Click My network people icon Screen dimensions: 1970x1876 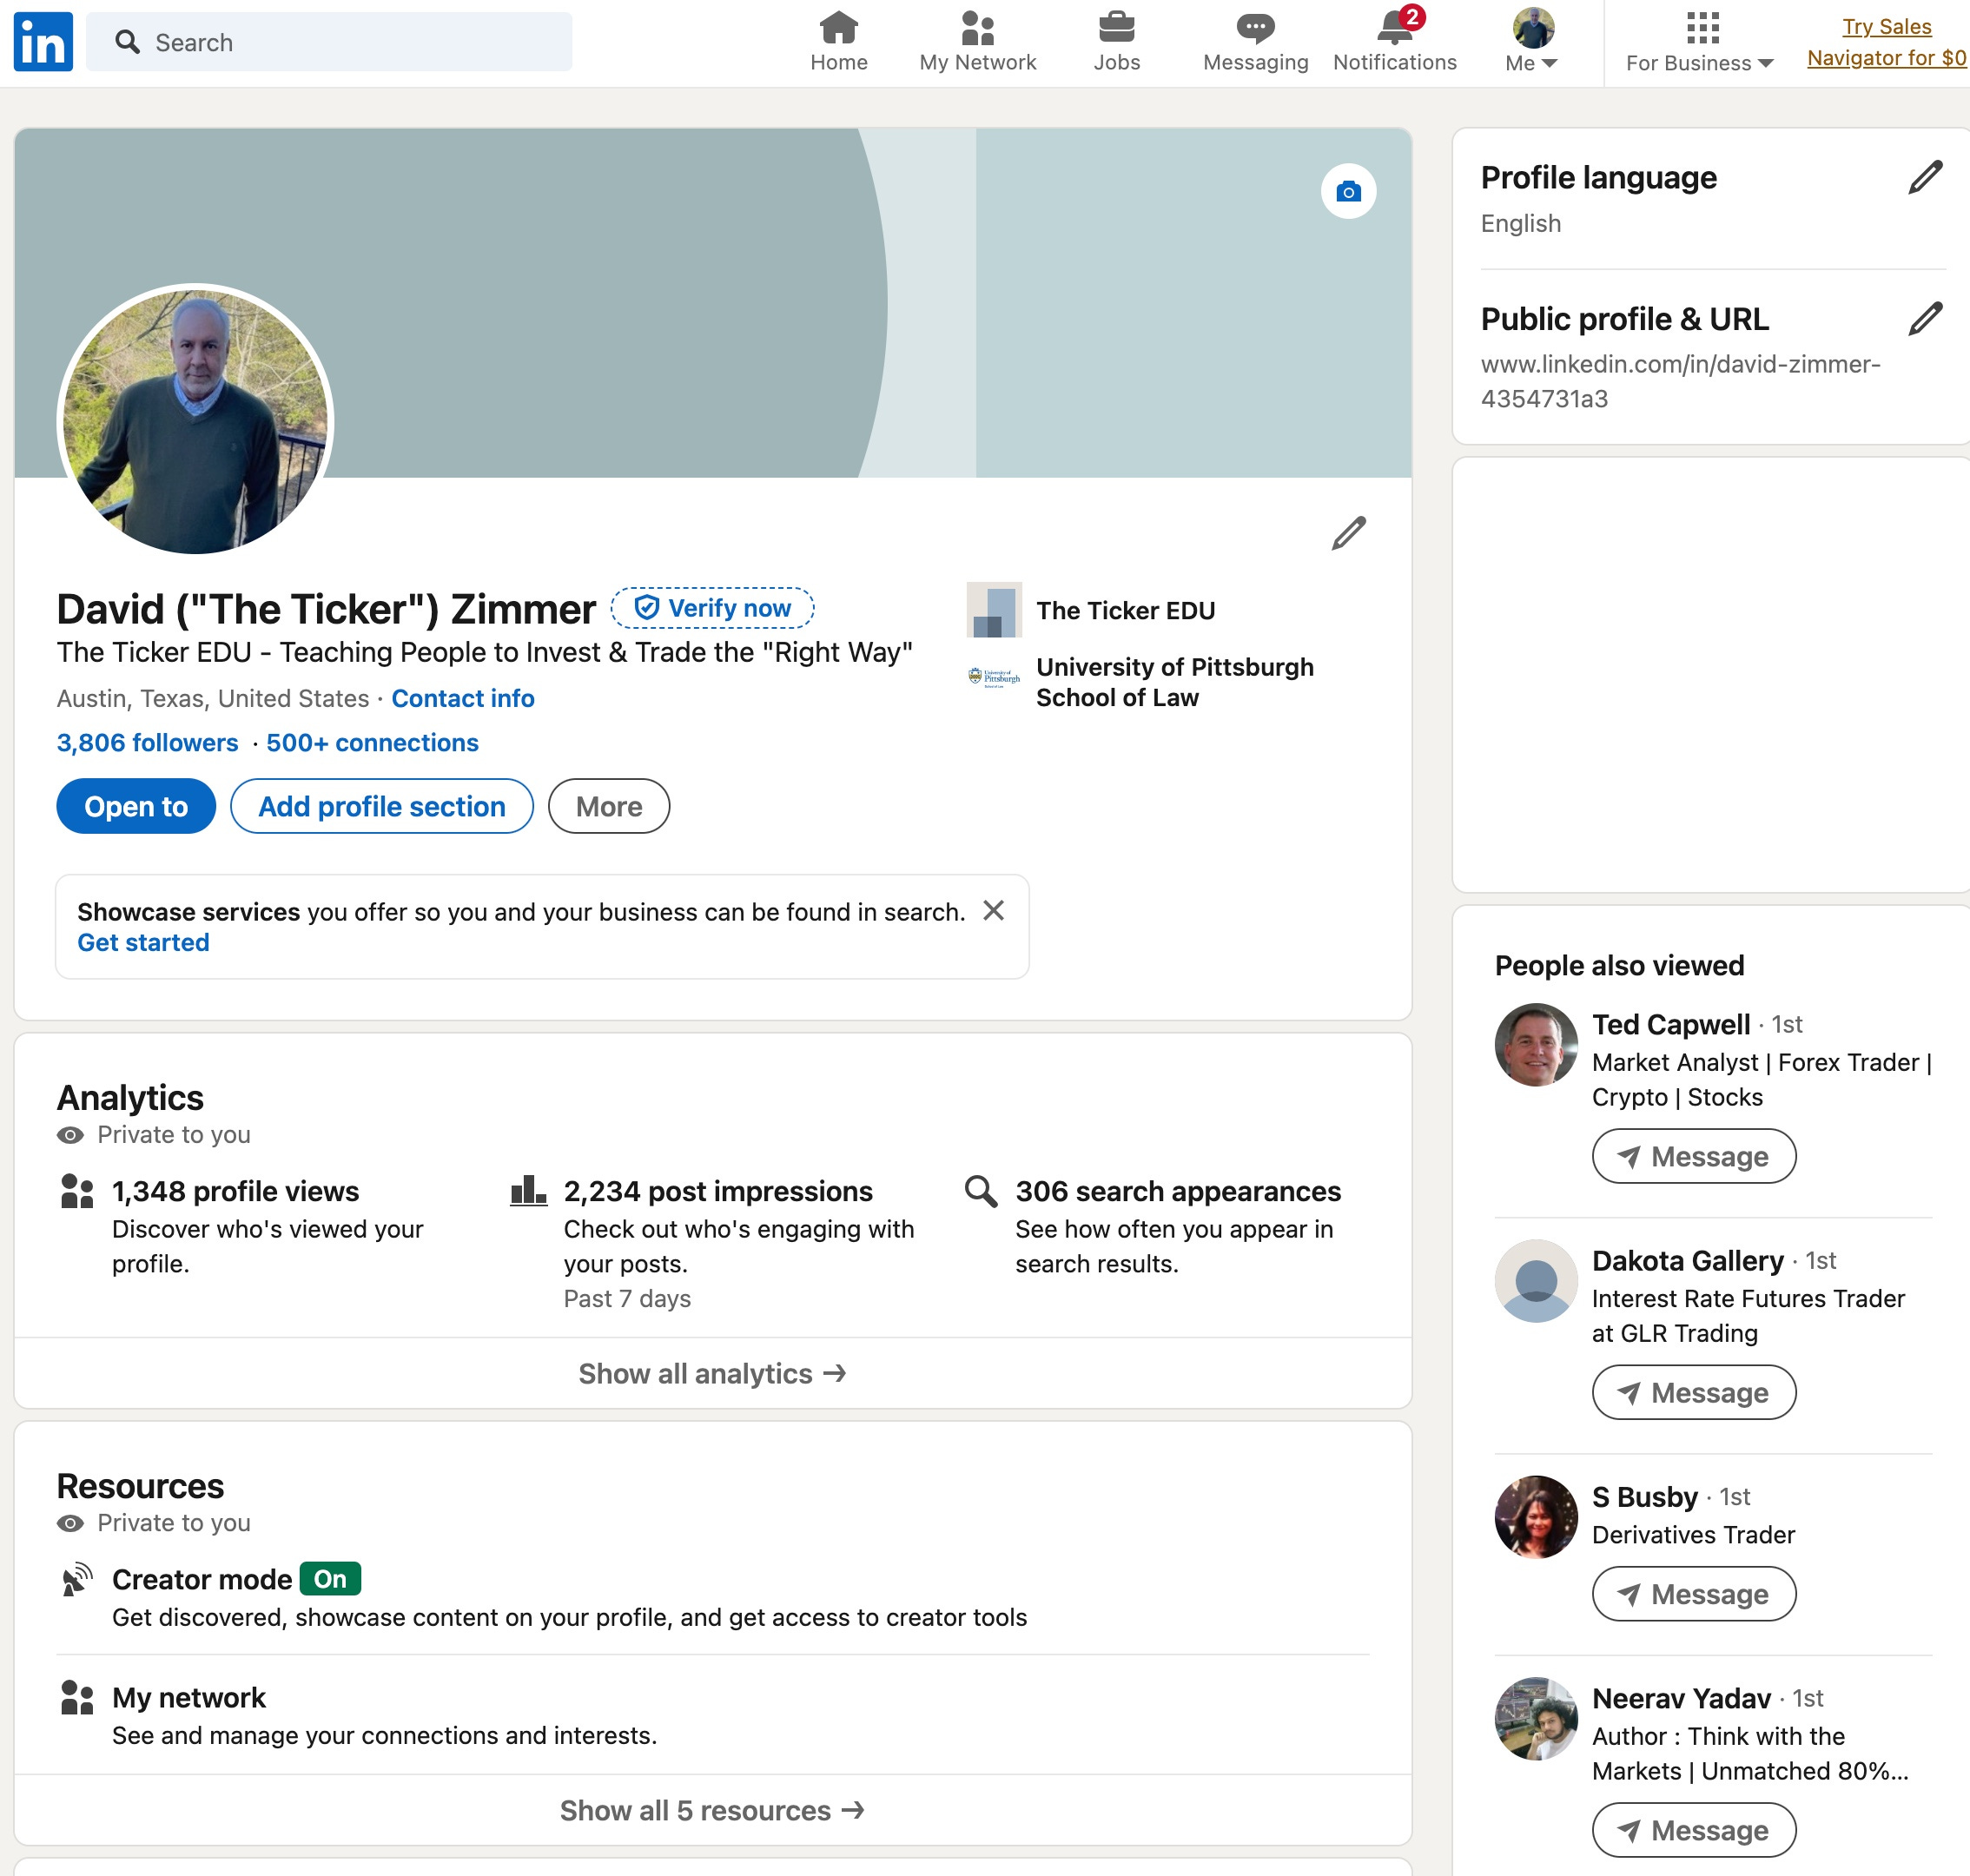[77, 1698]
